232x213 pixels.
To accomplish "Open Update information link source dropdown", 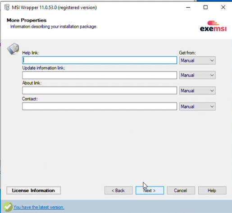I will 197,75.
